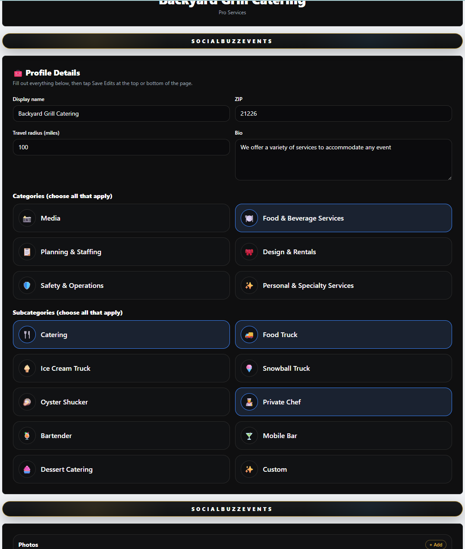Click the top SOCIALBUZZEVENTS banner
This screenshot has width=465, height=549.
pos(232,41)
